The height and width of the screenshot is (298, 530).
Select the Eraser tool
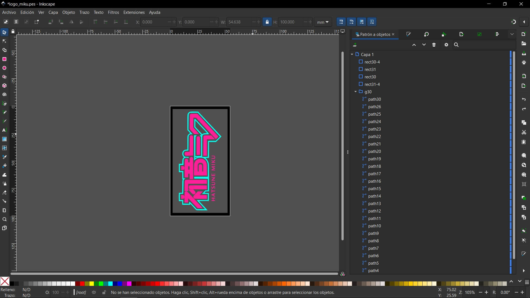coord(4,192)
